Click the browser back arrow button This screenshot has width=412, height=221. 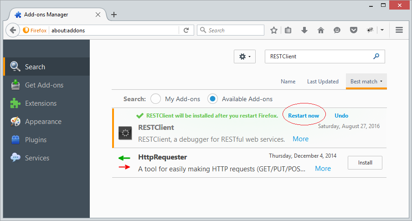13,30
